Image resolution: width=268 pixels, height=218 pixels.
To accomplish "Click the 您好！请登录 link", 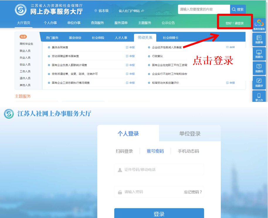I will pyautogui.click(x=234, y=23).
